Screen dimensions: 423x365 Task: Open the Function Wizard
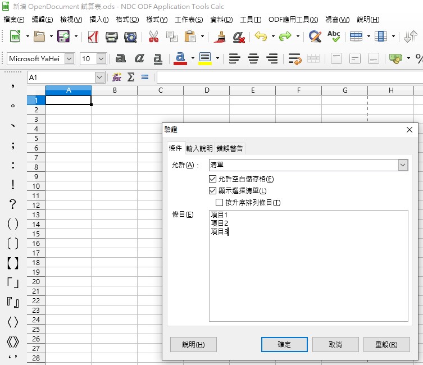pyautogui.click(x=117, y=77)
